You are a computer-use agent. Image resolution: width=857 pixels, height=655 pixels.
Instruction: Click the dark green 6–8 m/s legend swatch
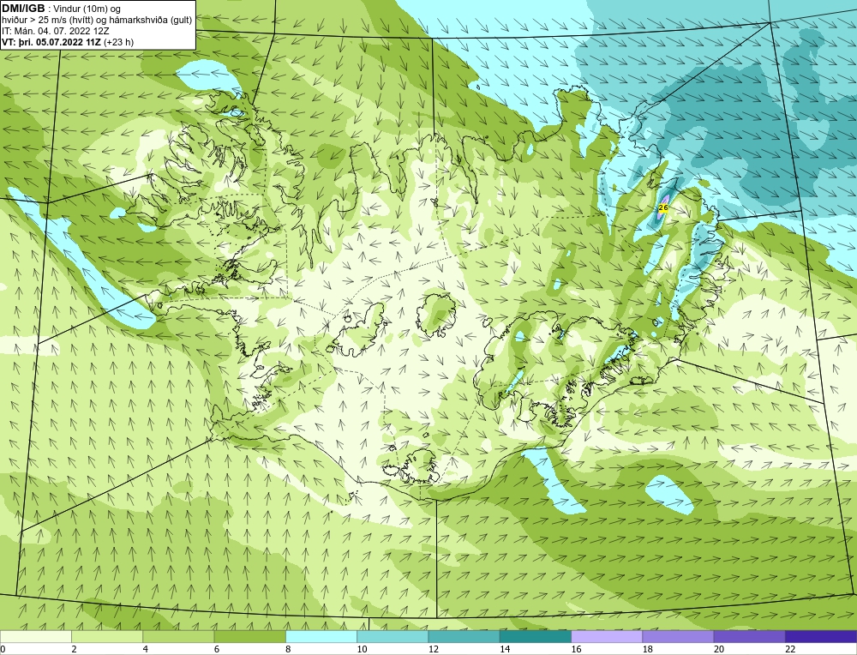[249, 637]
